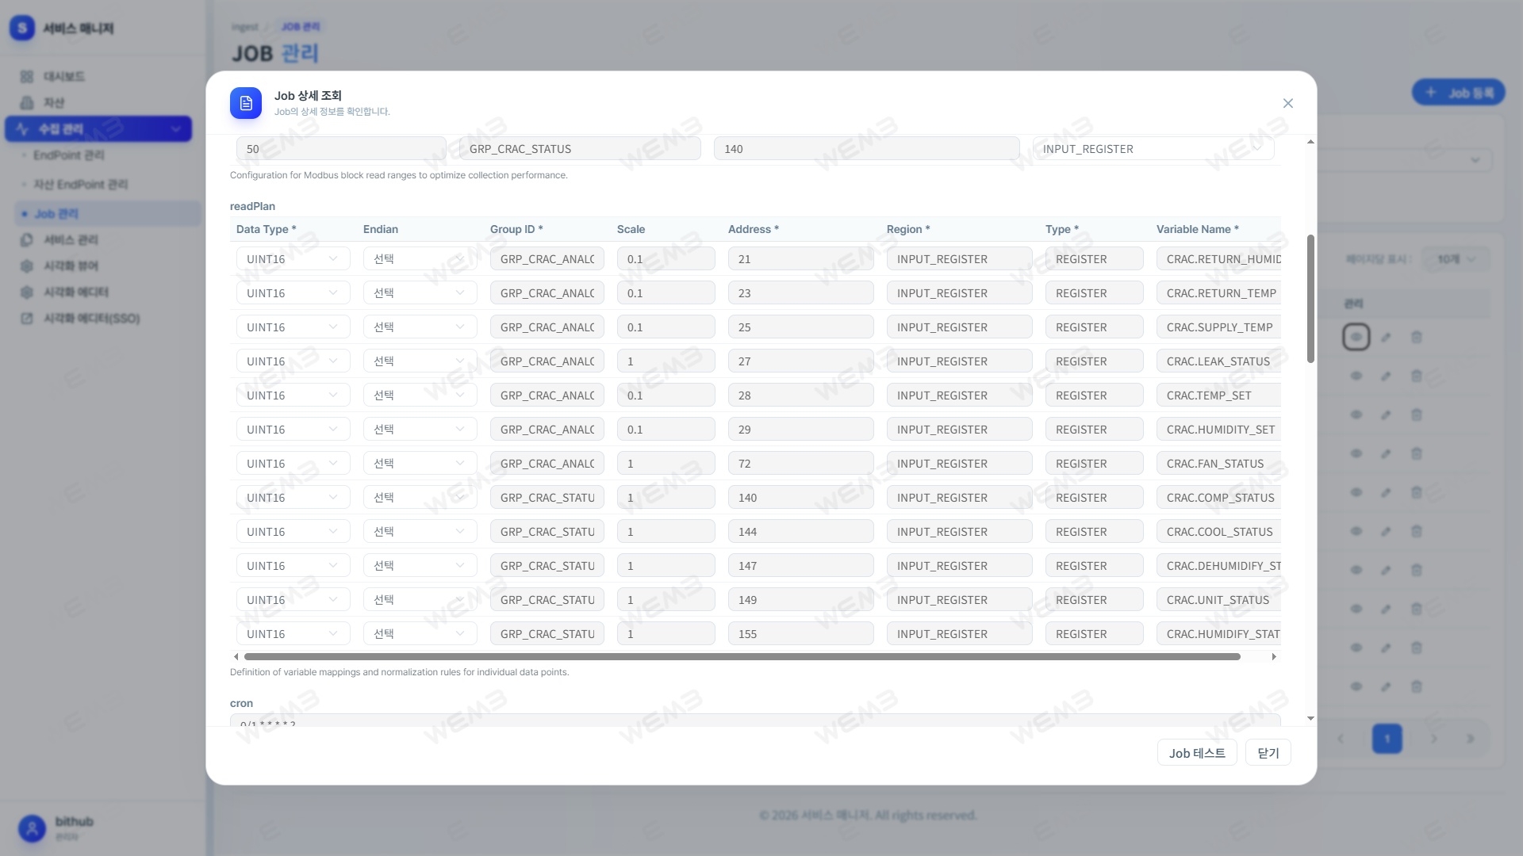The height and width of the screenshot is (856, 1523).
Task: Click the service manager logo icon
Action: [22, 29]
